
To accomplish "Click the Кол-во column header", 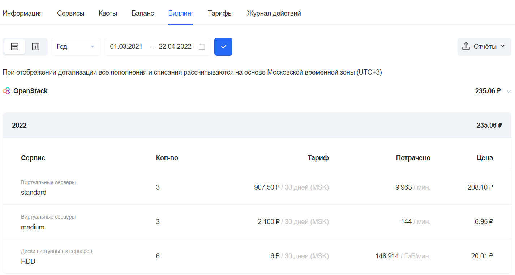I will 167,158.
